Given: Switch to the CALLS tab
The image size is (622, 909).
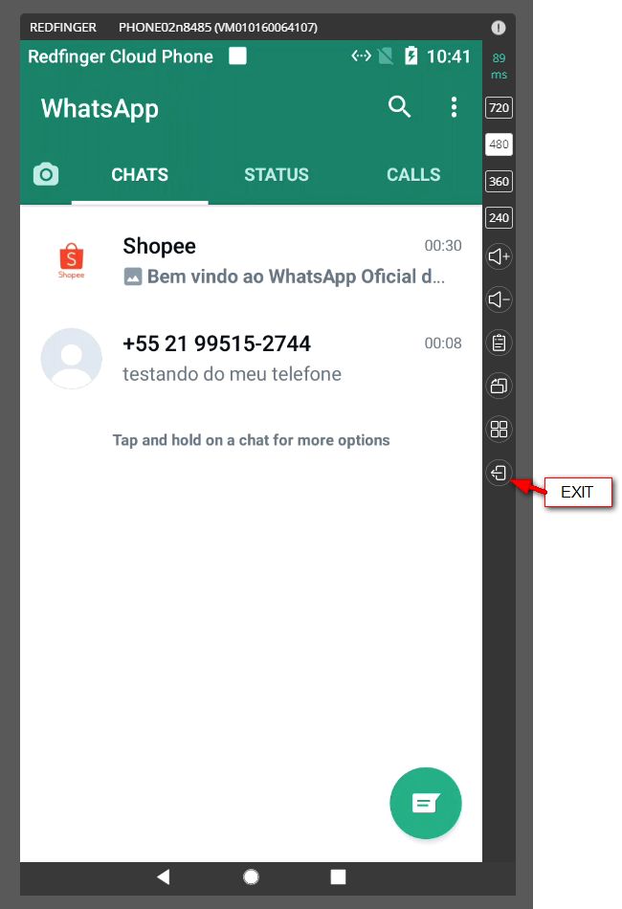Looking at the screenshot, I should [413, 174].
